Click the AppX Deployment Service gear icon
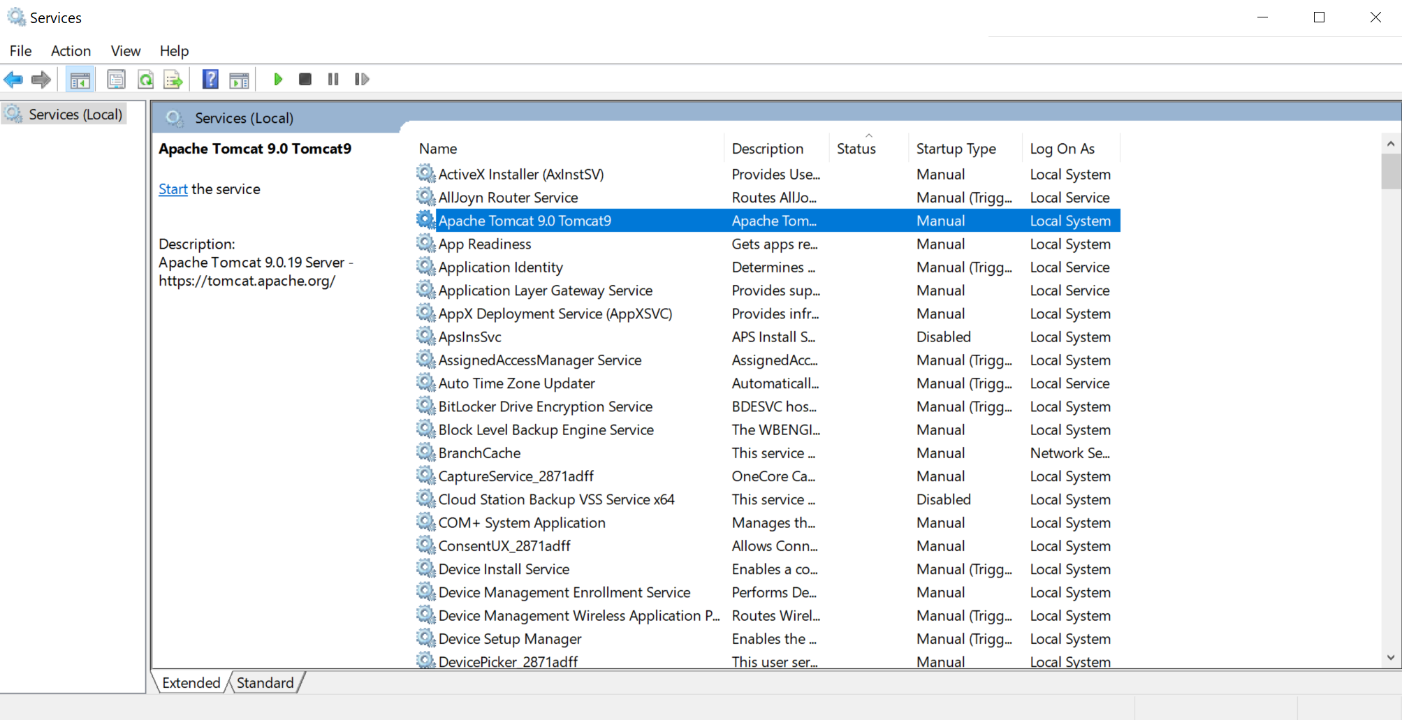The image size is (1402, 720). tap(425, 313)
